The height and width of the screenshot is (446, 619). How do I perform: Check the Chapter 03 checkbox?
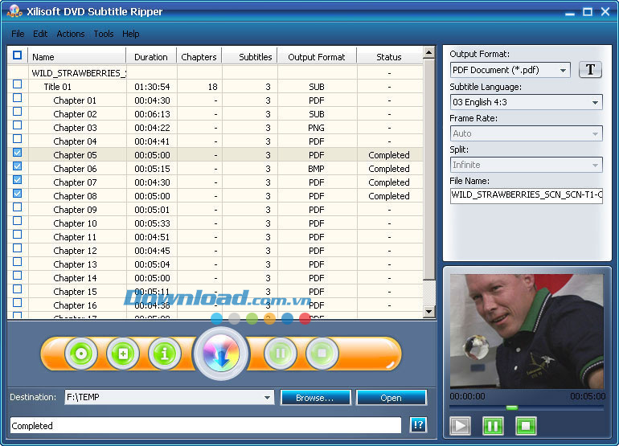tap(18, 125)
